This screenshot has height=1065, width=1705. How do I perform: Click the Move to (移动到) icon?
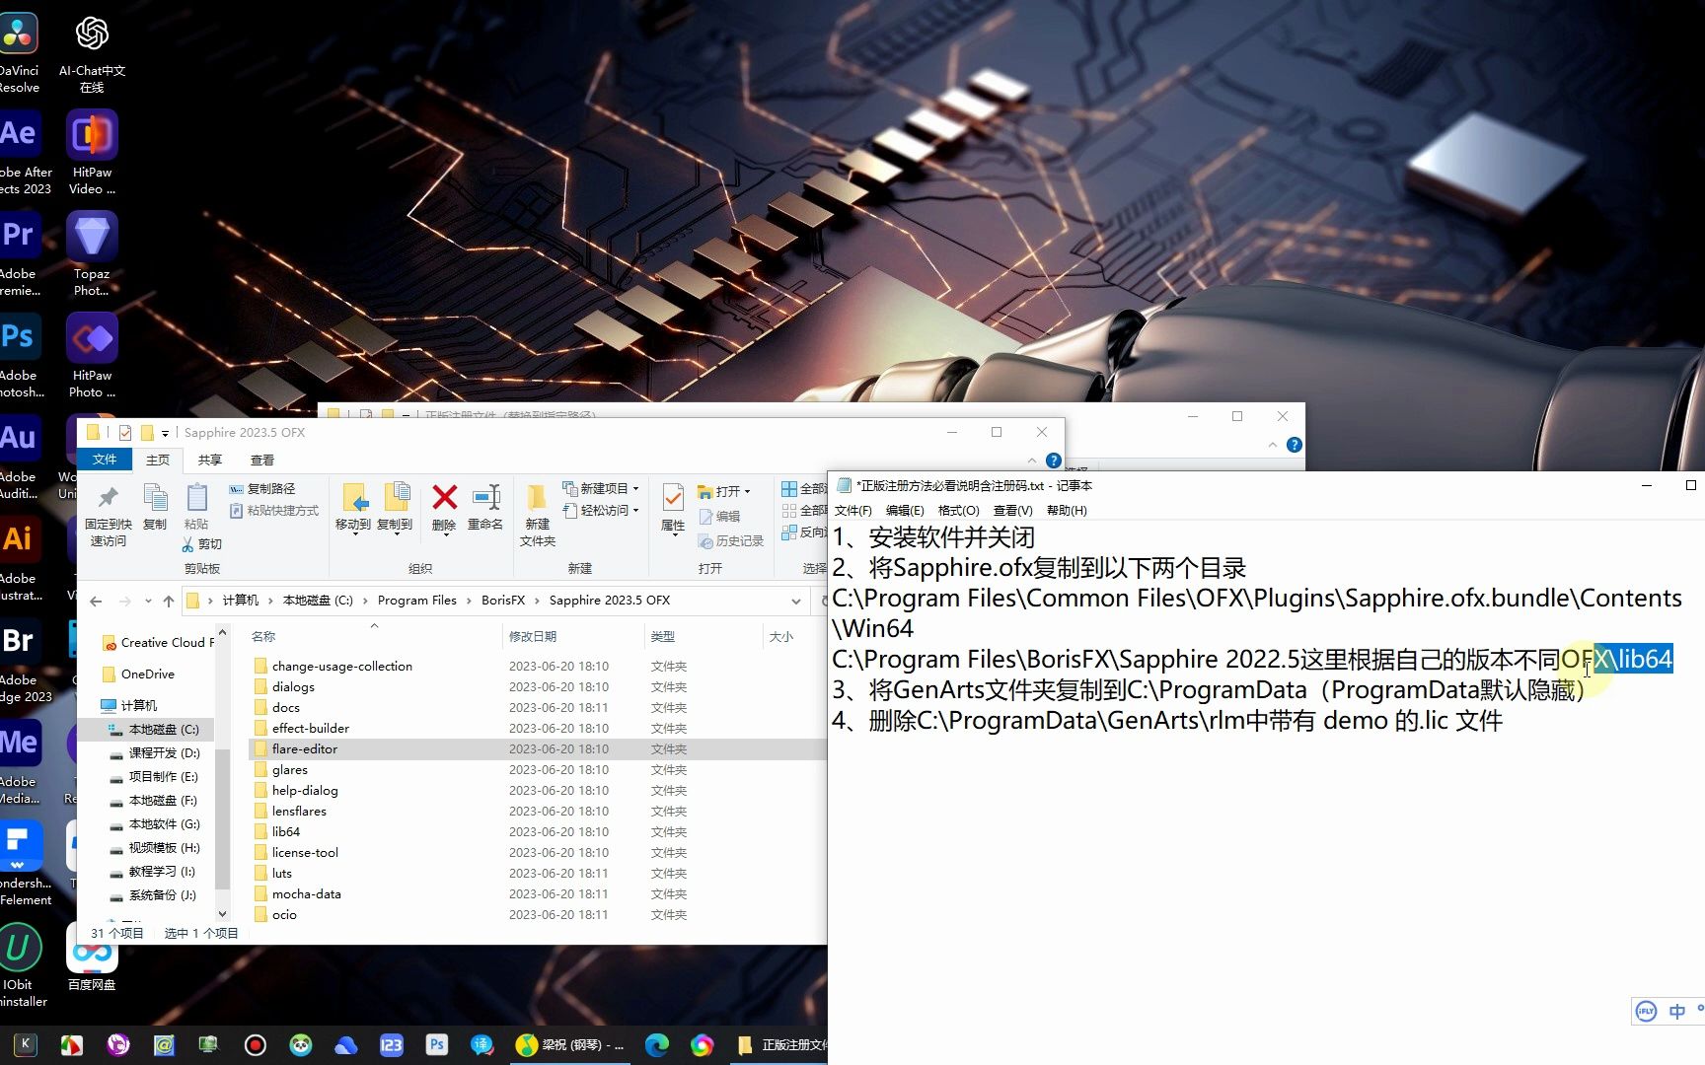353,498
